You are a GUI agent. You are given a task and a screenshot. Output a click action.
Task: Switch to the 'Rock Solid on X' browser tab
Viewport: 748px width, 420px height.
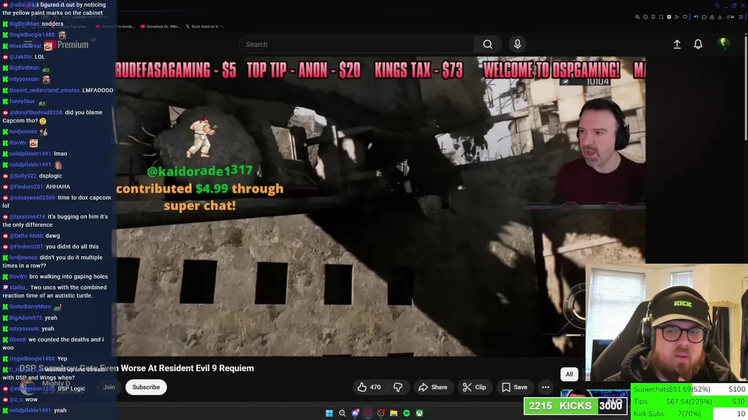205,26
